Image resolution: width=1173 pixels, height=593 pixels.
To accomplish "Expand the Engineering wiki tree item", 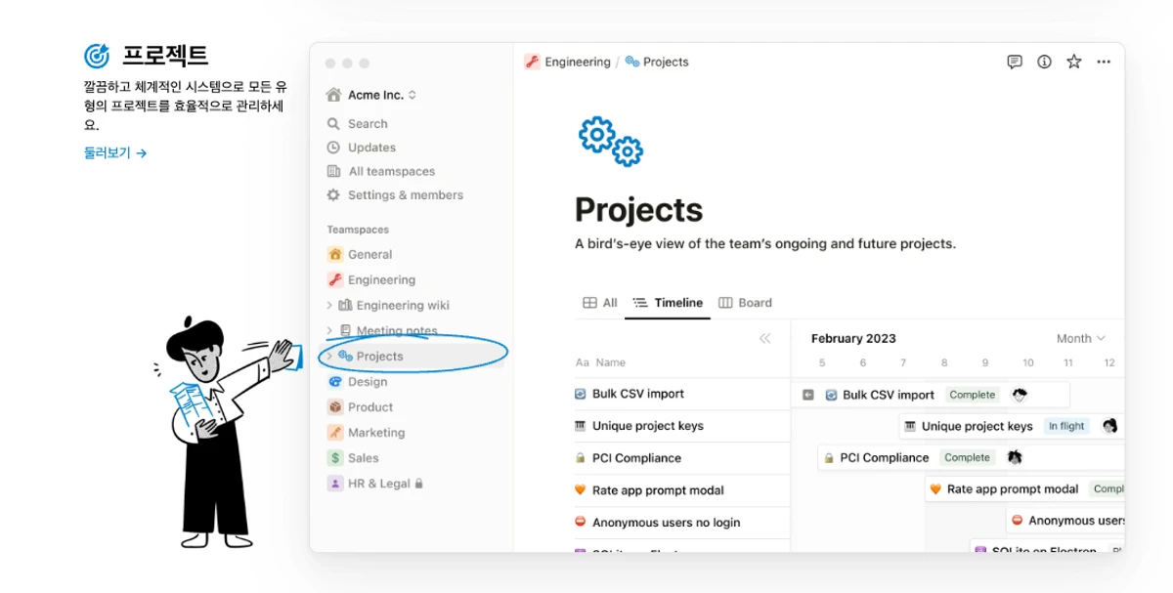I will (x=329, y=306).
